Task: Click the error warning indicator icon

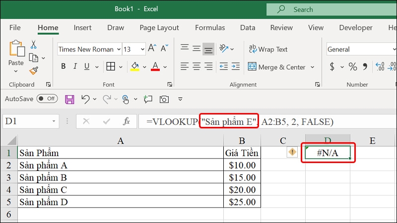Action: 292,153
